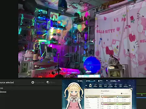Click the blue icon stat section header
Image resolution: width=146 pixels, height=109 pixels.
point(123,97)
